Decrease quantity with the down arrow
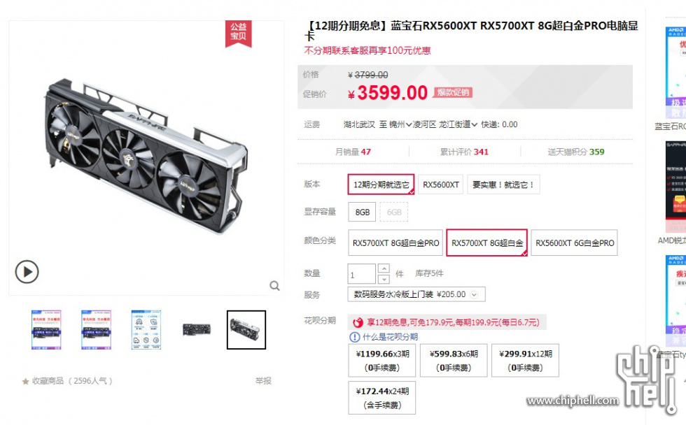 (384, 279)
